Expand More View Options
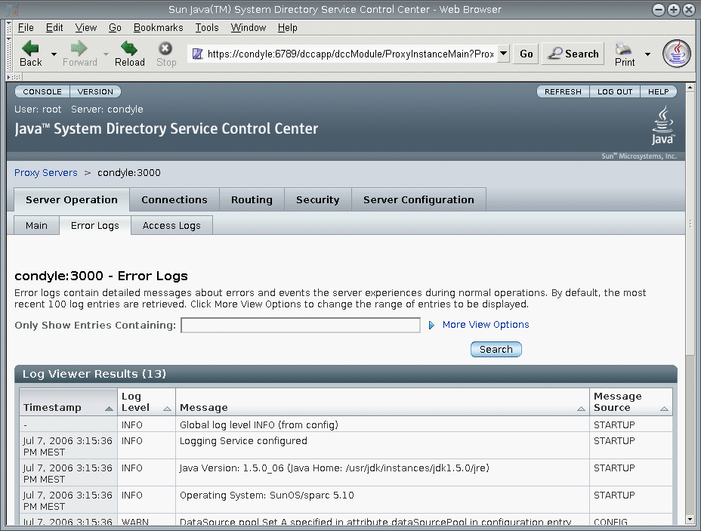The height and width of the screenshot is (531, 701). point(485,325)
